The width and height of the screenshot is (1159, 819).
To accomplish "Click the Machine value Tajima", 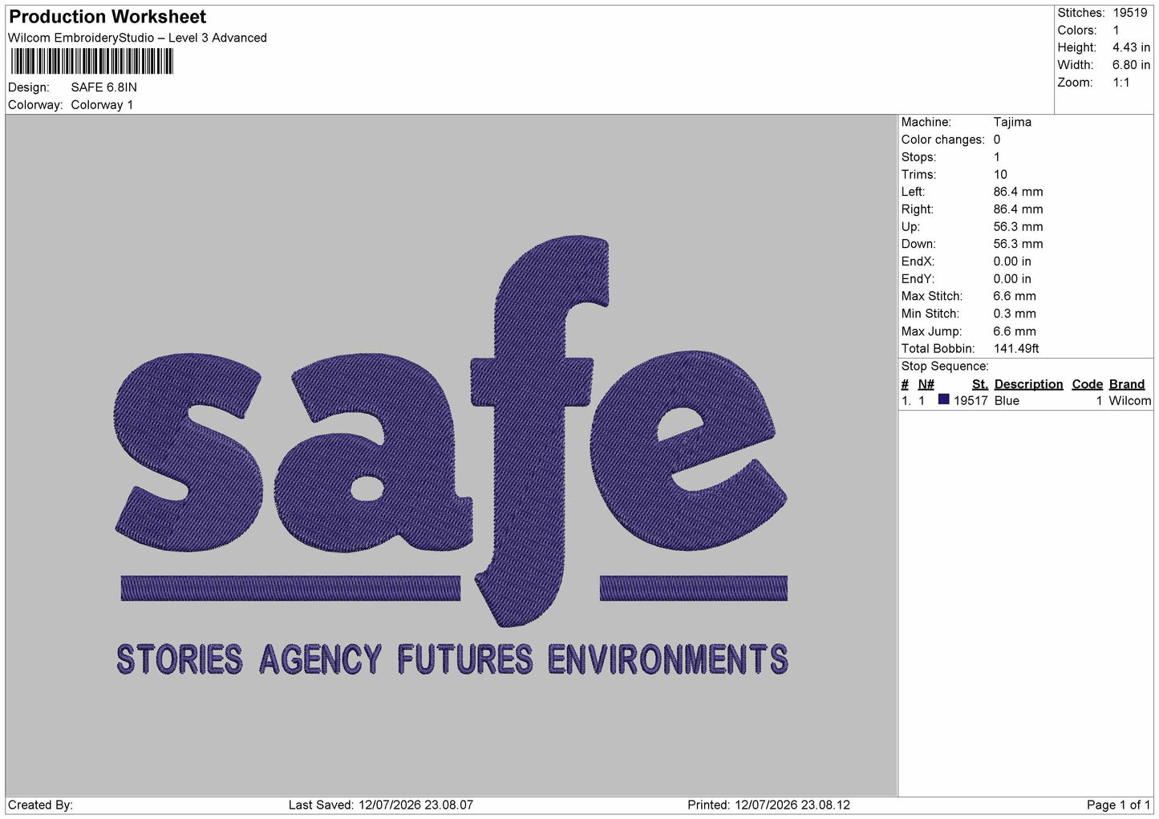I will (x=1012, y=122).
